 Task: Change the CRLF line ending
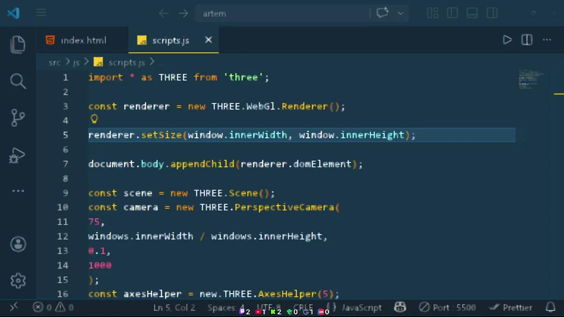(x=303, y=308)
